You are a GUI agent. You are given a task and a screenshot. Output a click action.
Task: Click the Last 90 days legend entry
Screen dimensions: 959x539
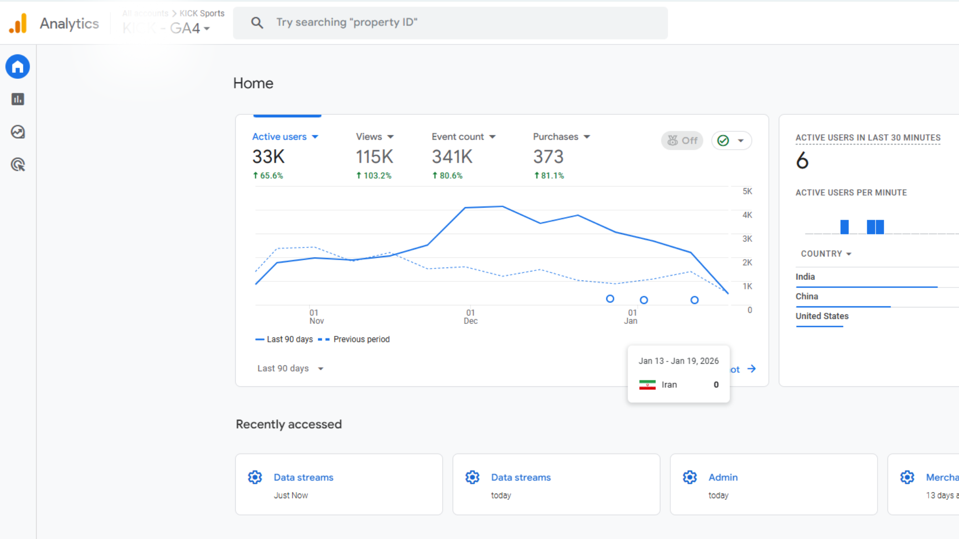[284, 339]
